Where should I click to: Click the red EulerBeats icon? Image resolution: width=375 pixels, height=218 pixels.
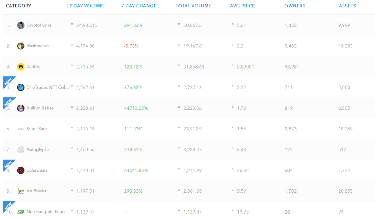pos(21,170)
